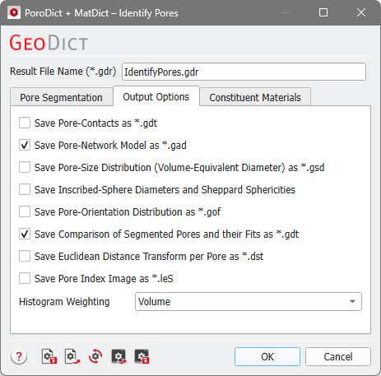Click the dark load-settings icon with red arrow

tap(118, 356)
